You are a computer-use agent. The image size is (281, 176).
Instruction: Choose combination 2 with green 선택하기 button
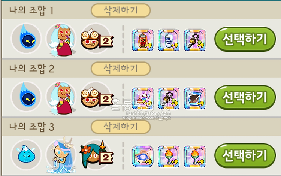[x=245, y=97]
